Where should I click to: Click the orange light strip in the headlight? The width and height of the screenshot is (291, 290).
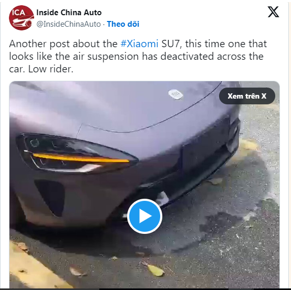81,158
